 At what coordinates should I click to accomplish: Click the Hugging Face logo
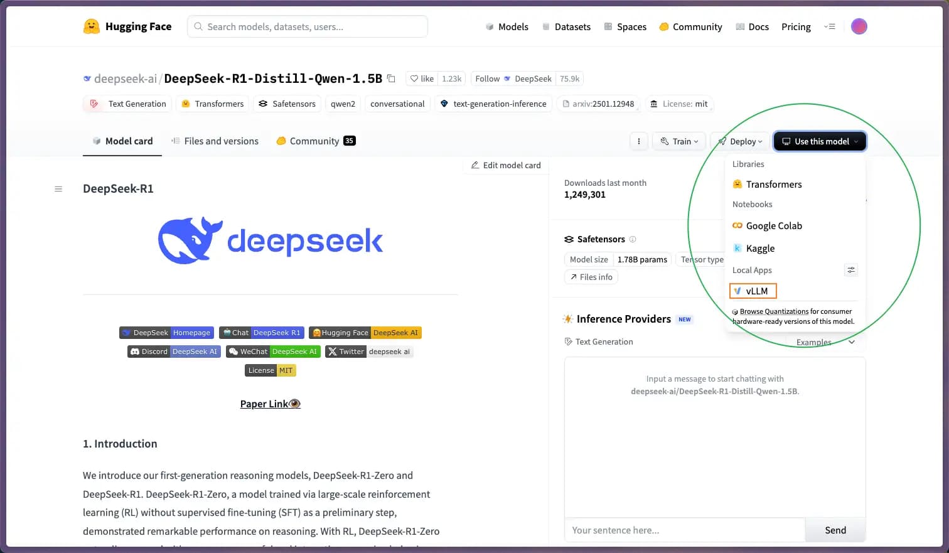[127, 26]
